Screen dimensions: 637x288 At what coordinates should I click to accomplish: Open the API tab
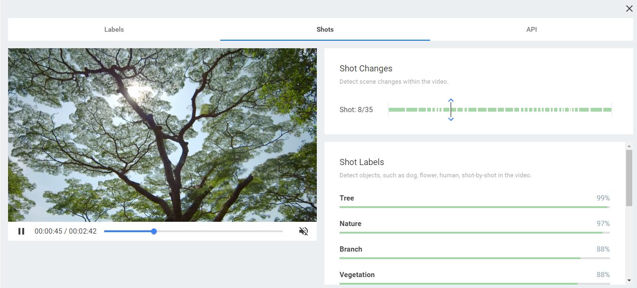pos(531,29)
